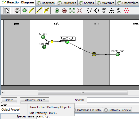
Task: Open the Species tab
Action: coord(86,3)
